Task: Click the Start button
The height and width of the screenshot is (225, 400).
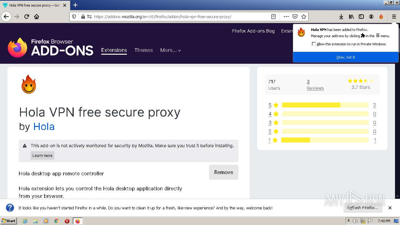Action: [9, 221]
